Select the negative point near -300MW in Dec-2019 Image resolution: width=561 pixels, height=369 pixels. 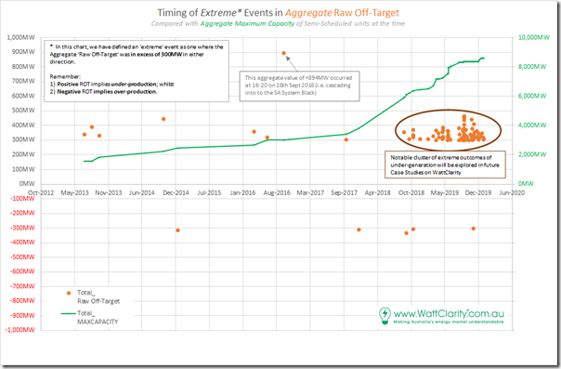[x=474, y=229]
